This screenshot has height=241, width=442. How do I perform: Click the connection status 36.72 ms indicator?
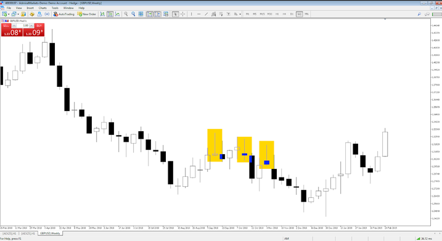click(x=424, y=239)
